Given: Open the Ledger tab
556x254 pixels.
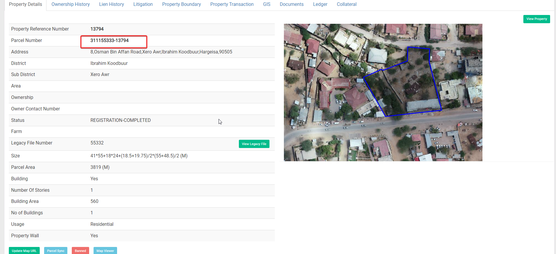Looking at the screenshot, I should pos(320,4).
